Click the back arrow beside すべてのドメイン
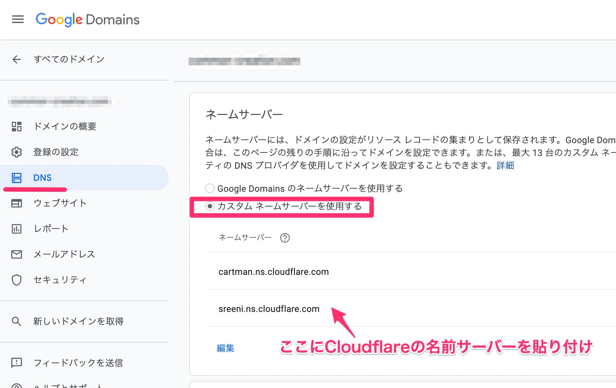This screenshot has height=388, width=616. pyautogui.click(x=17, y=59)
